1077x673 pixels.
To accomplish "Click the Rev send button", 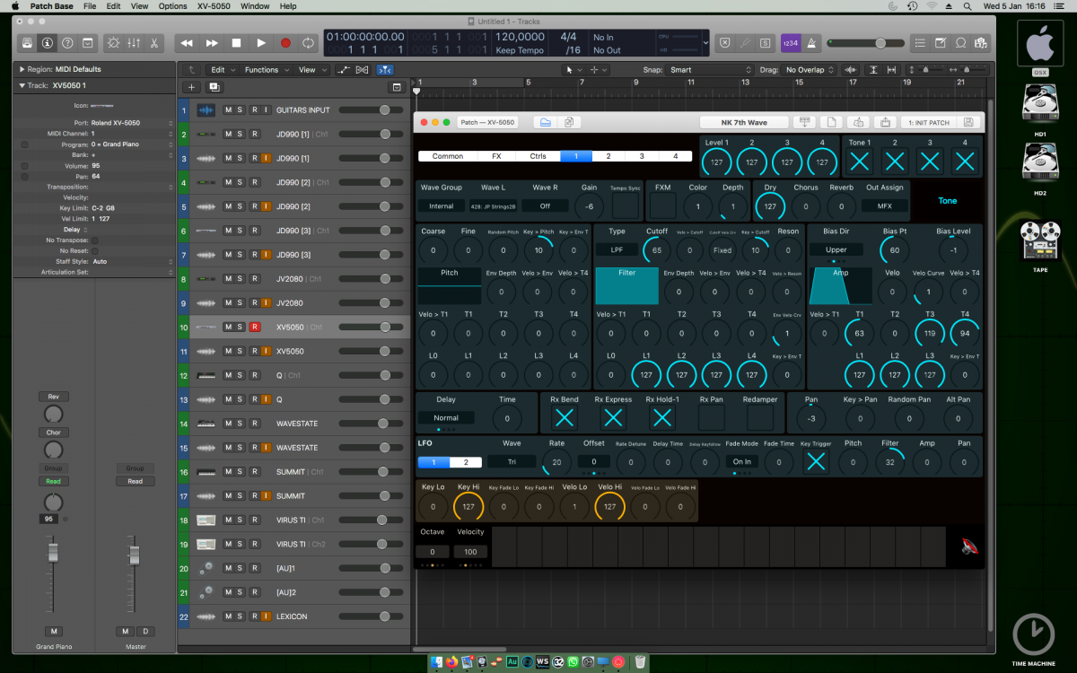I will coord(53,397).
